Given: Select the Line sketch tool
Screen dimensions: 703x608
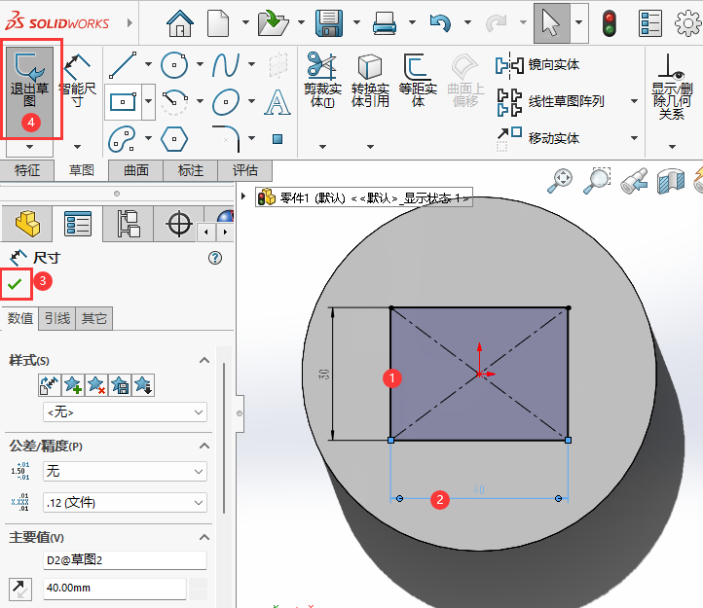Looking at the screenshot, I should [x=123, y=66].
